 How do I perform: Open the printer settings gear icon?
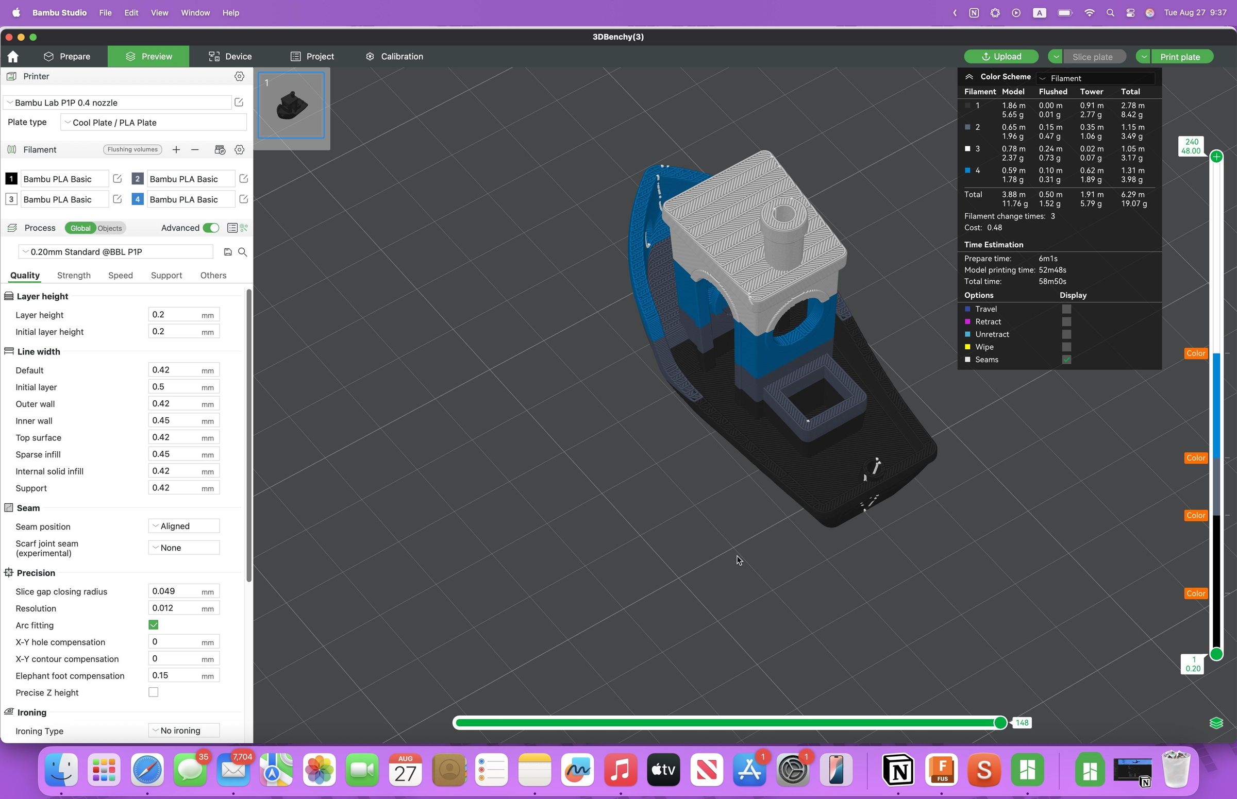tap(239, 76)
